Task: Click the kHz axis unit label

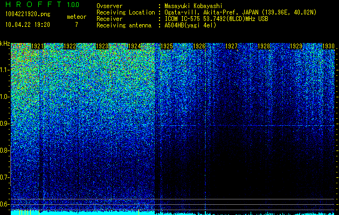Action: click(5, 44)
